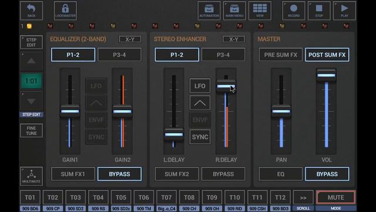The width and height of the screenshot is (376, 212).
Task: Toggle the Stereo Enhancer BYPASS button
Action: point(223,174)
